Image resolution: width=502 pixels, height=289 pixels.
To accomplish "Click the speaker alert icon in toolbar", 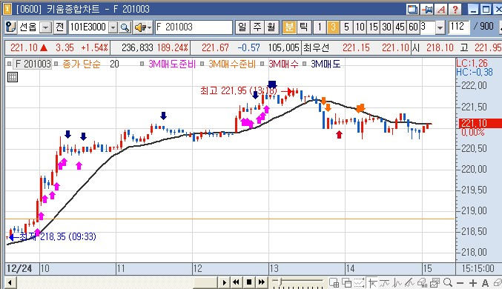I will tap(142, 27).
